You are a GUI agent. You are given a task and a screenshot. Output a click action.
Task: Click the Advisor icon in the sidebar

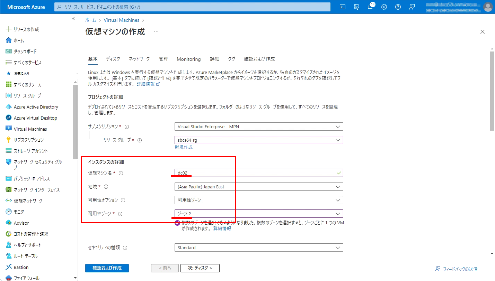[9, 223]
